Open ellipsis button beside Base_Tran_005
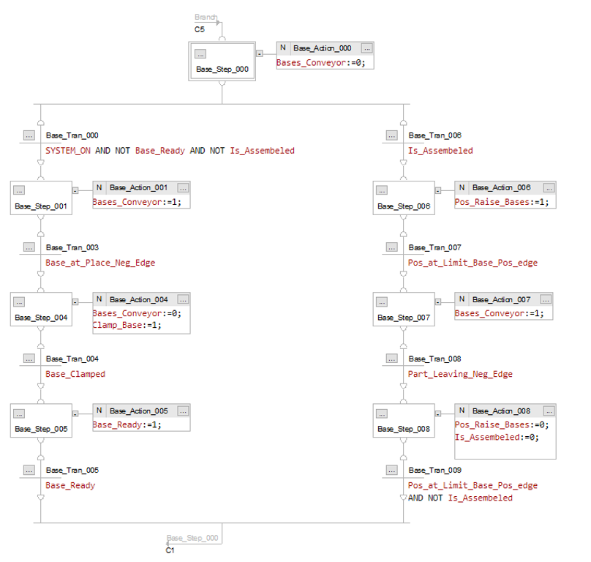 point(29,470)
